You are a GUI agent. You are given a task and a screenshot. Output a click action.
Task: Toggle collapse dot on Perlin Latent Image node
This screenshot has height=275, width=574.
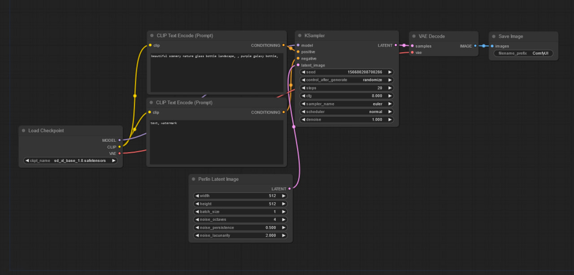(x=194, y=179)
